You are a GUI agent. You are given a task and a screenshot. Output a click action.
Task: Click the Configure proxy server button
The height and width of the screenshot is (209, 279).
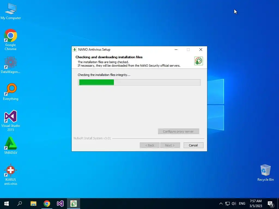coord(178,131)
